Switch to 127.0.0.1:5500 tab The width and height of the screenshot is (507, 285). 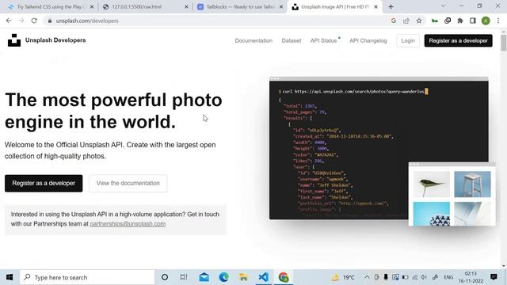pos(145,7)
